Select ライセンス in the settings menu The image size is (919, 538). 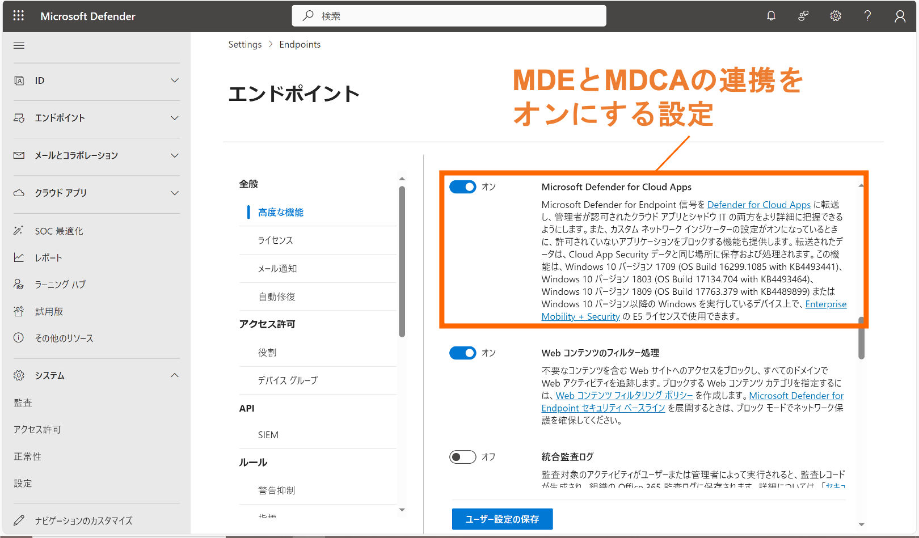coord(276,240)
